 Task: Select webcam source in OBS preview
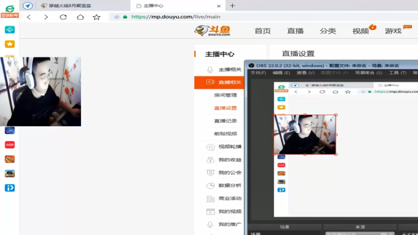(x=305, y=135)
